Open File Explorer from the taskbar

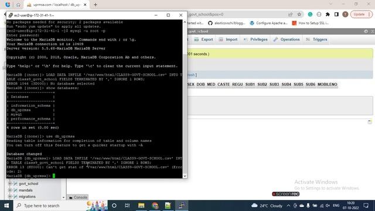point(141,206)
